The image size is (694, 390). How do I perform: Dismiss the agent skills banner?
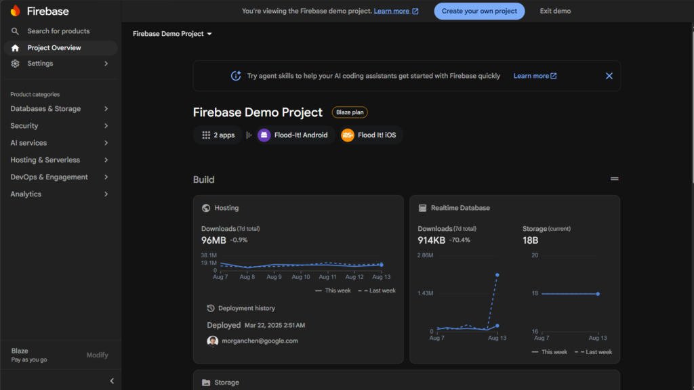point(609,76)
